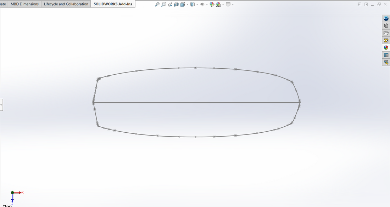Open SOLIDWORKS Resources in the task pane

pos(386,18)
